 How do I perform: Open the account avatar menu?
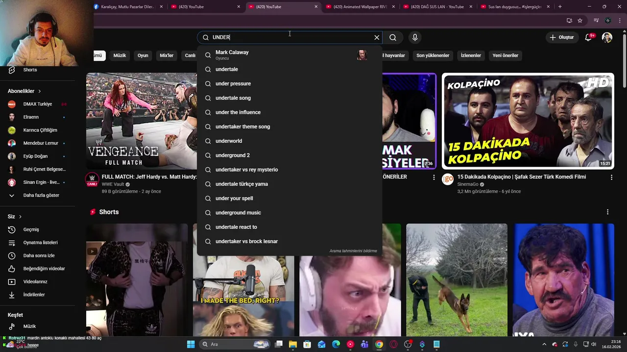(607, 37)
